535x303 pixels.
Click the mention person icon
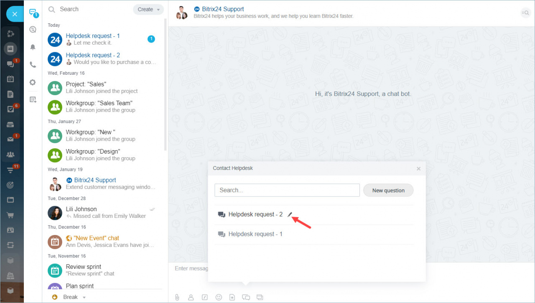(x=191, y=297)
